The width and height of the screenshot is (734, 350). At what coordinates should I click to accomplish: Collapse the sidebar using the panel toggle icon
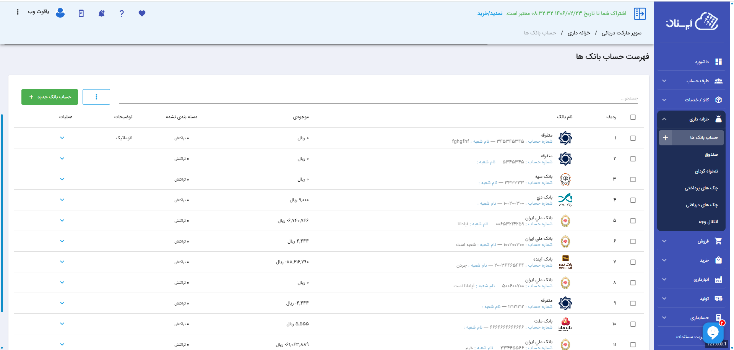point(640,13)
